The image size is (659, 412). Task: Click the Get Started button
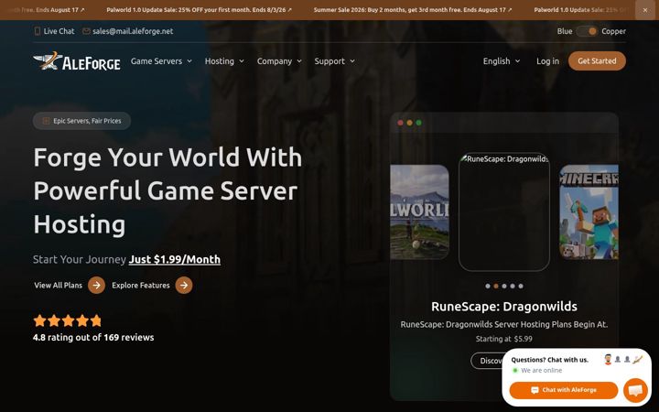597,61
